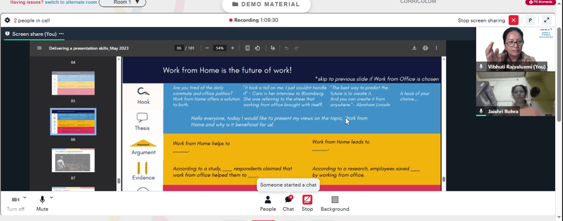Image resolution: width=563 pixels, height=221 pixels.
Task: Click Vibhuti's microphone status icon
Action: click(481, 67)
